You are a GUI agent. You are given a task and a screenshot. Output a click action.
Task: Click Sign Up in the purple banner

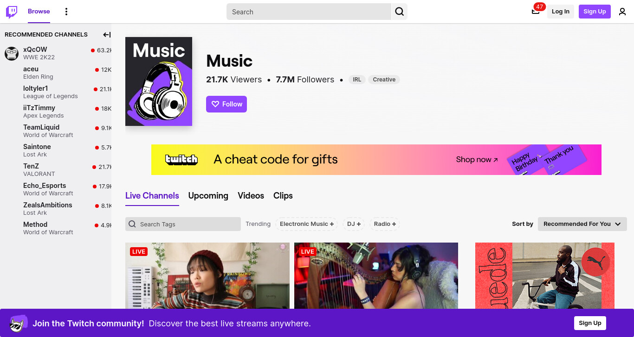click(x=590, y=323)
